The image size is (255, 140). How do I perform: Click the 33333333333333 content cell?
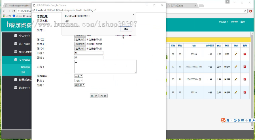pyautogui.click(x=194, y=67)
